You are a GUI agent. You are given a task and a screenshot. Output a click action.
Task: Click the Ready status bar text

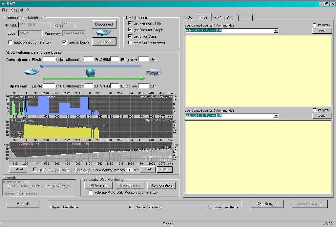coord(168,224)
